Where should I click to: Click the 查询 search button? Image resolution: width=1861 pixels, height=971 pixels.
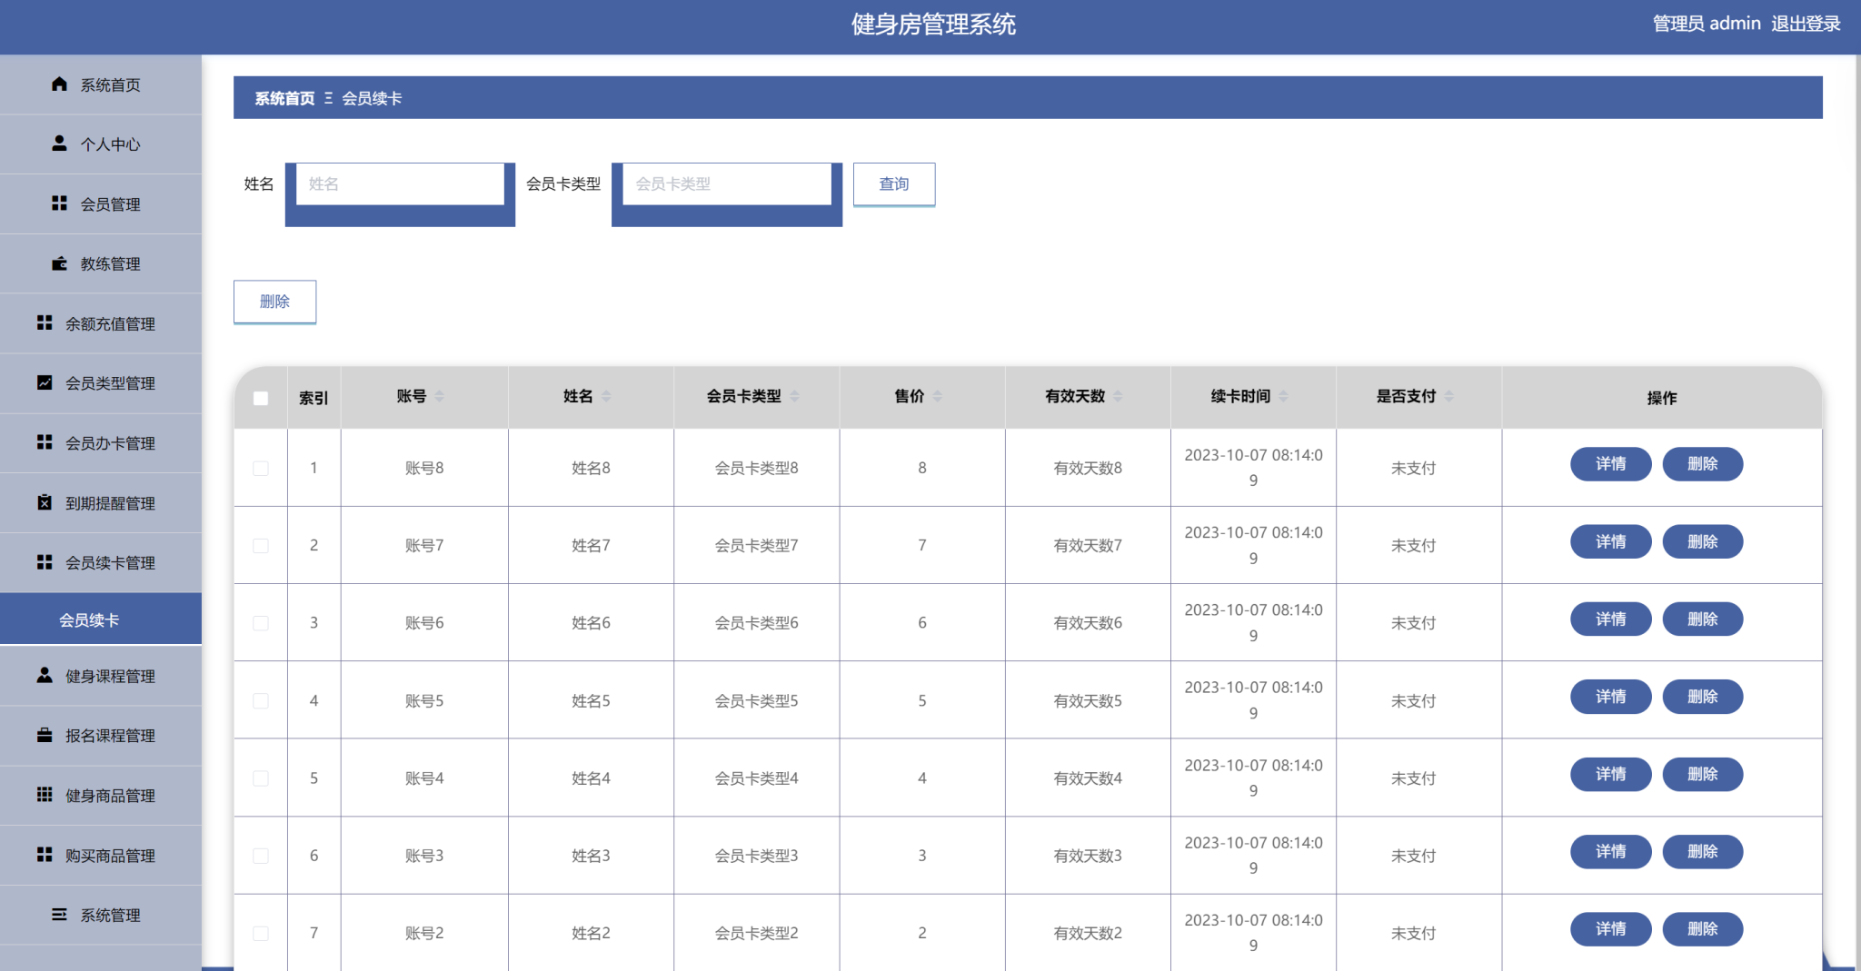pos(894,183)
